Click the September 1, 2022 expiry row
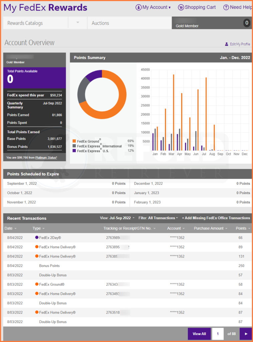 click(66, 183)
